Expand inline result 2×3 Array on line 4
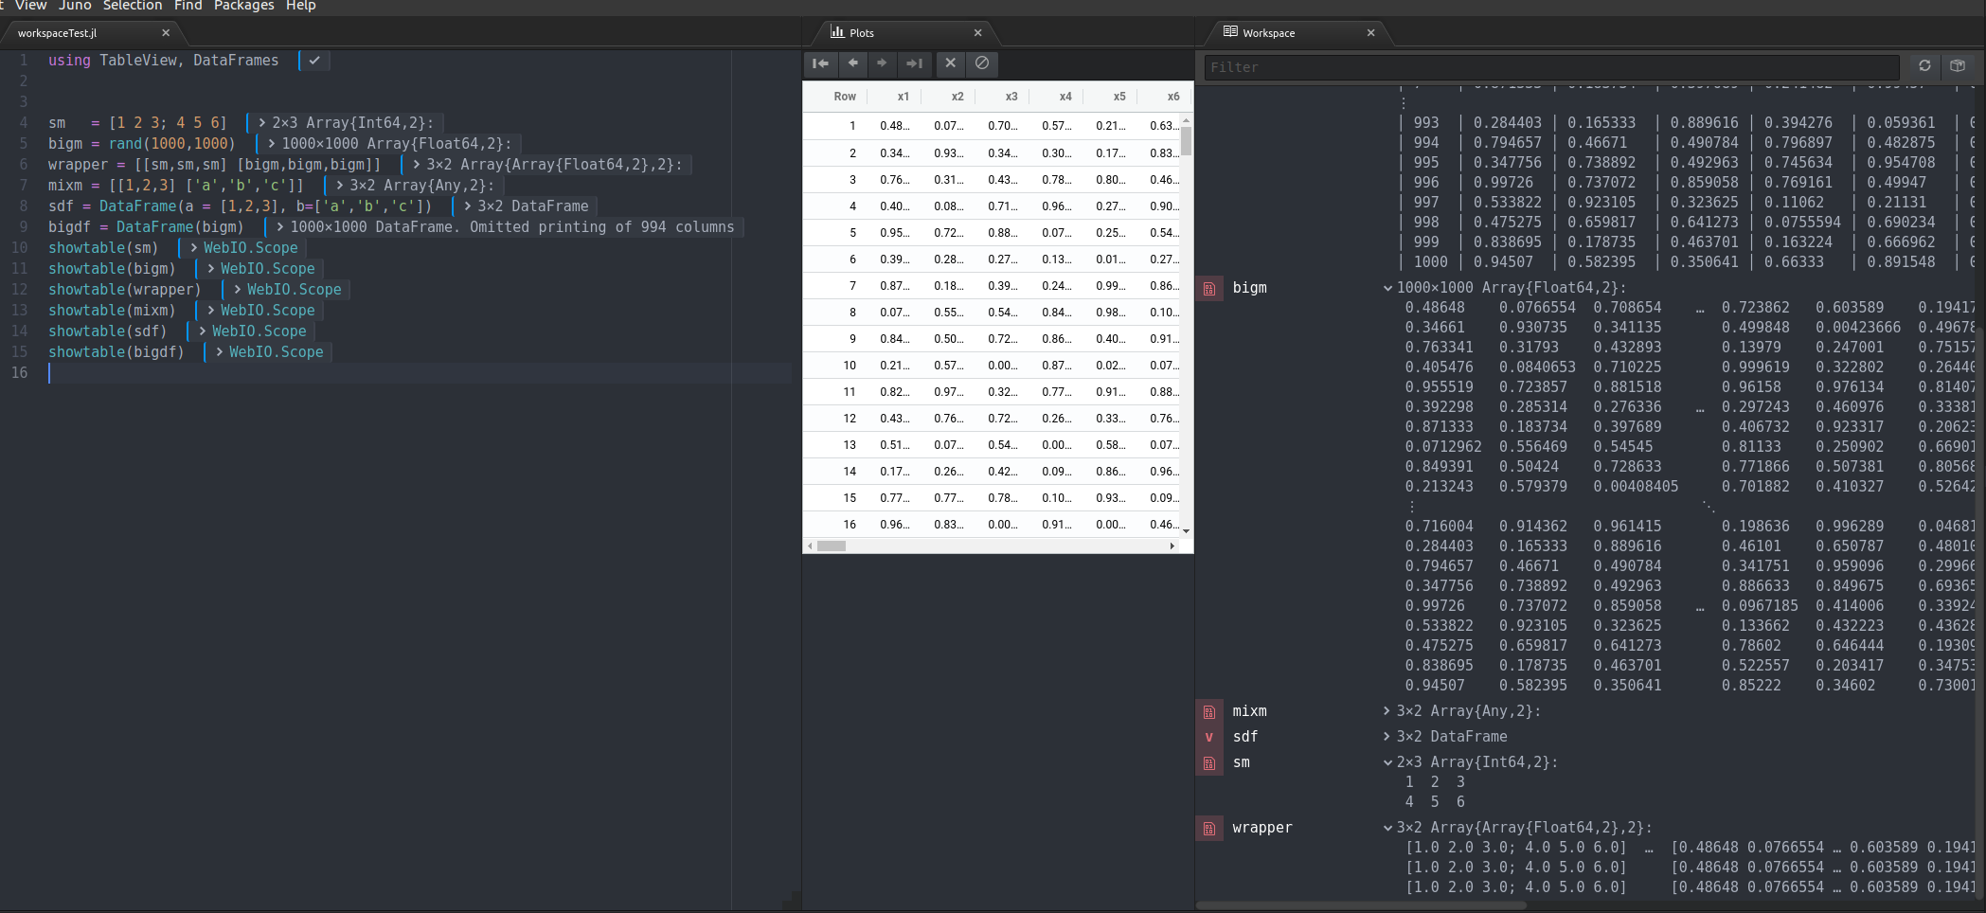This screenshot has width=1986, height=913. (x=262, y=123)
